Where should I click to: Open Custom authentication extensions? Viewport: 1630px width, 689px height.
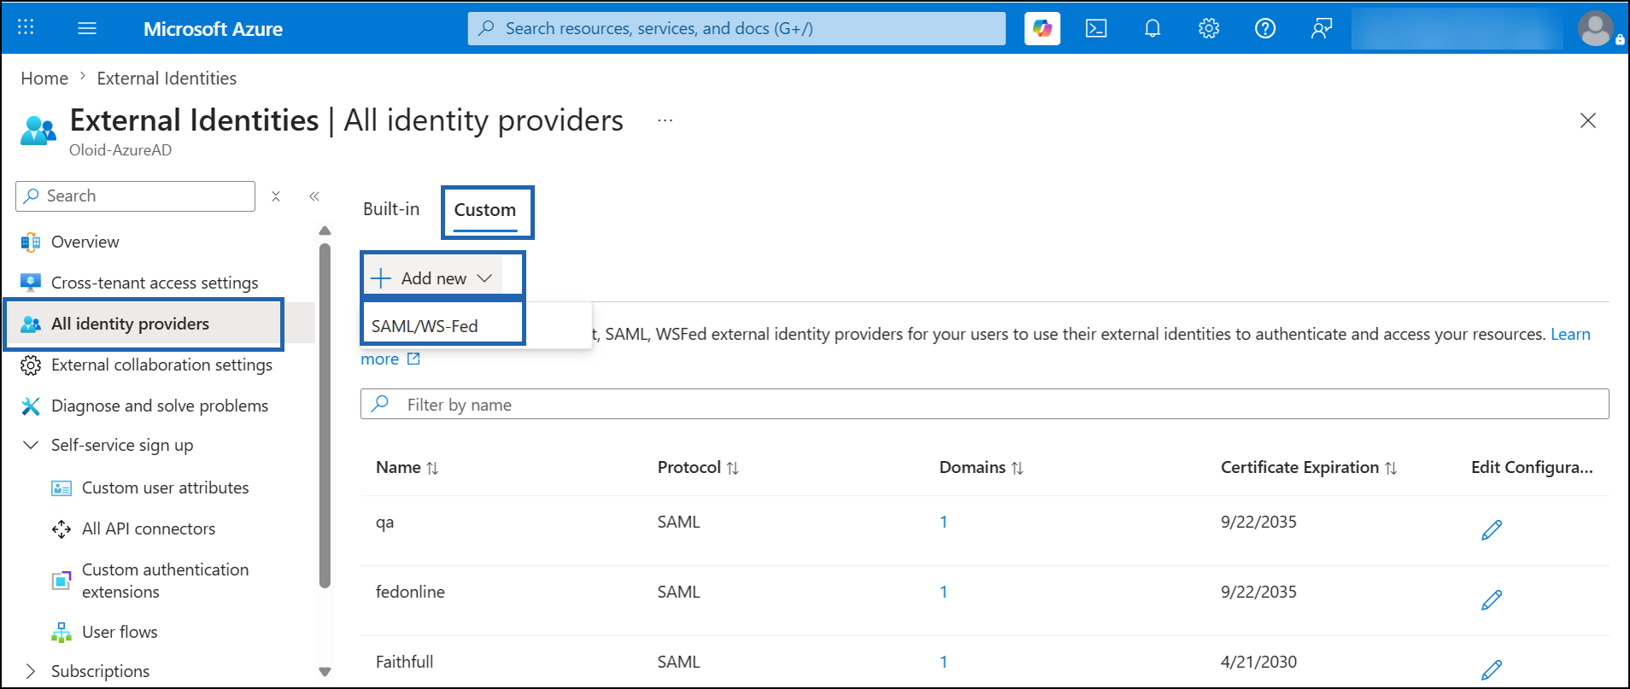165,581
